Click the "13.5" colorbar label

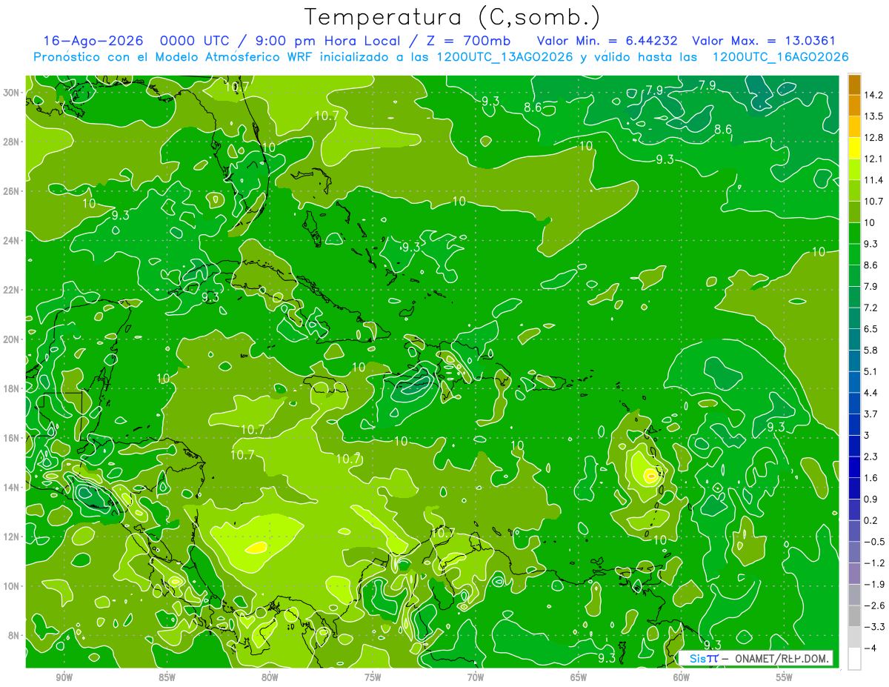coord(874,116)
